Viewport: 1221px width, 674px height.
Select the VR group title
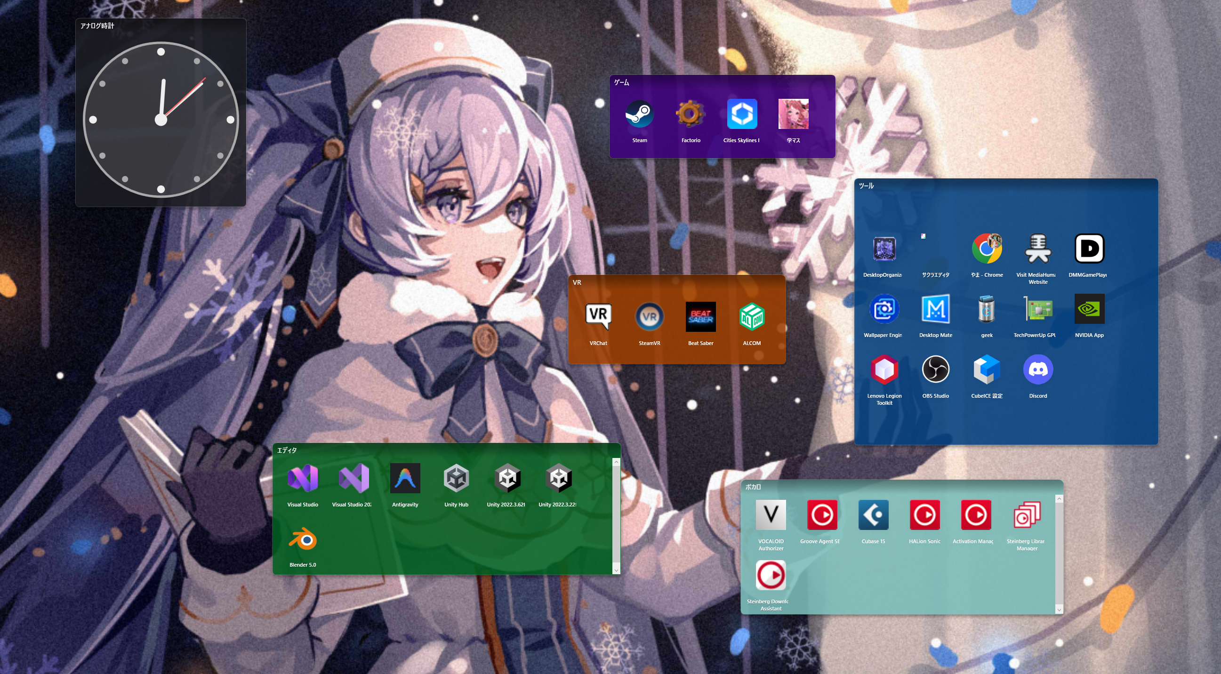tap(577, 282)
